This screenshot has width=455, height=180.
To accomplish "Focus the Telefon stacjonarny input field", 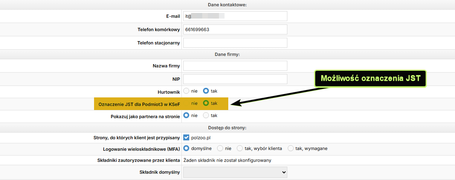I will 235,43.
